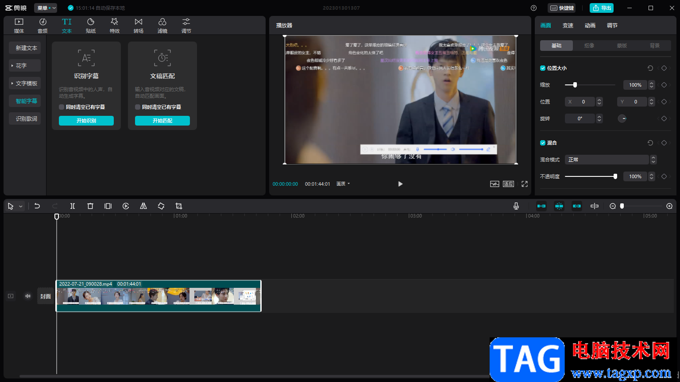Select the 滤镜 filters icon
Image resolution: width=680 pixels, height=382 pixels.
162,25
